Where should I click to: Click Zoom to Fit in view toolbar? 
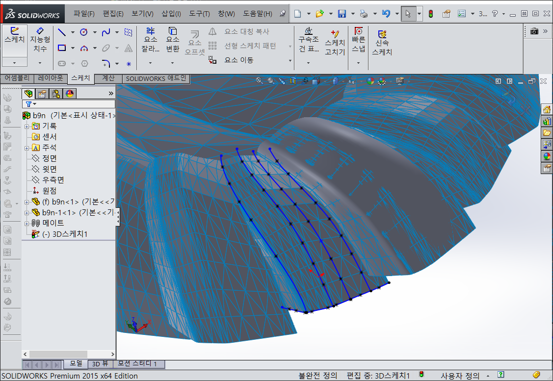259,81
